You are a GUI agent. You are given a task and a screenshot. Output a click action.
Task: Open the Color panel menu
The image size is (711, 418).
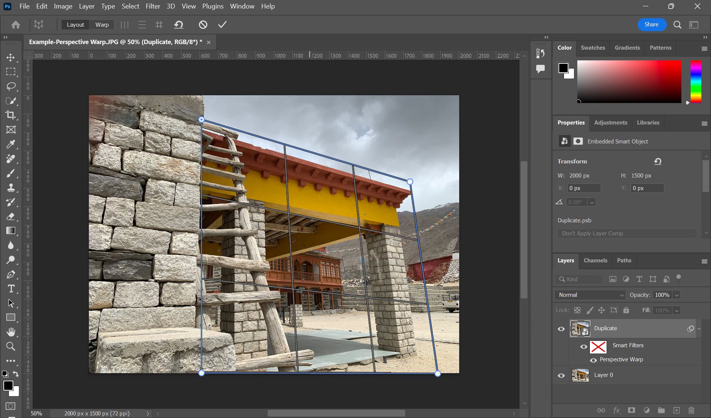pos(704,49)
